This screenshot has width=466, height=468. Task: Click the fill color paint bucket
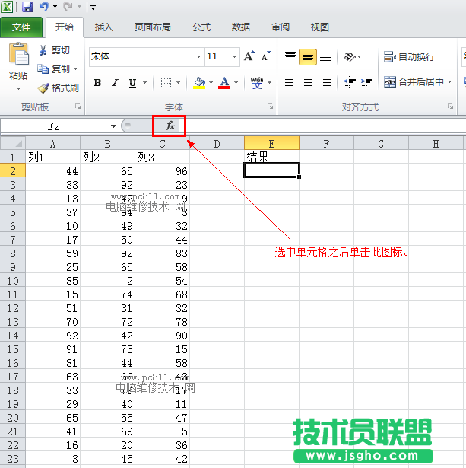(x=199, y=83)
